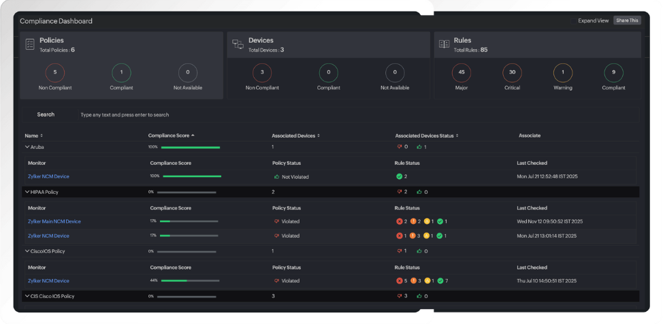This screenshot has width=663, height=324.
Task: Collapse the CIS Cisco IOS Policy row
Action: [x=27, y=296]
